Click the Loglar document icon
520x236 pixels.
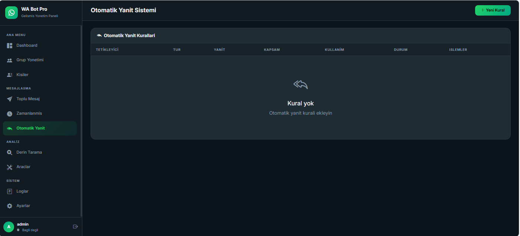coord(10,191)
